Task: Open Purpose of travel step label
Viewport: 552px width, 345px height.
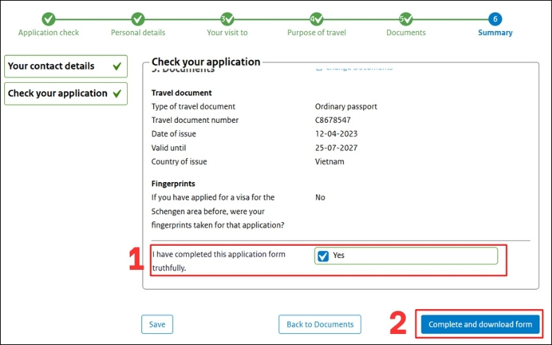Action: click(317, 32)
